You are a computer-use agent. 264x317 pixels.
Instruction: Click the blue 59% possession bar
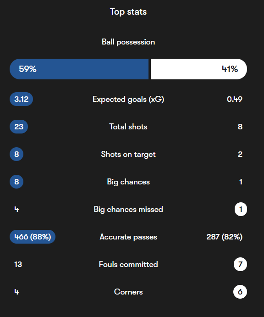[79, 69]
